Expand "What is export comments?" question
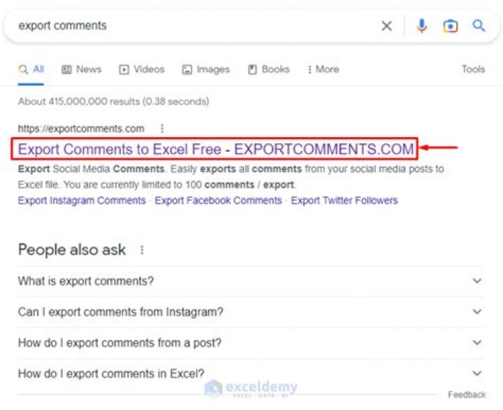 (250, 281)
